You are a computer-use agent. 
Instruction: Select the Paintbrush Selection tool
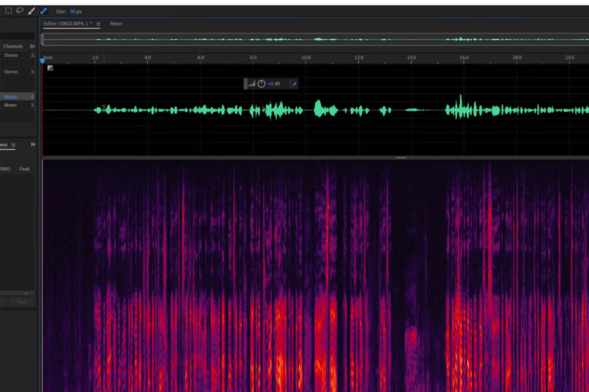(31, 10)
